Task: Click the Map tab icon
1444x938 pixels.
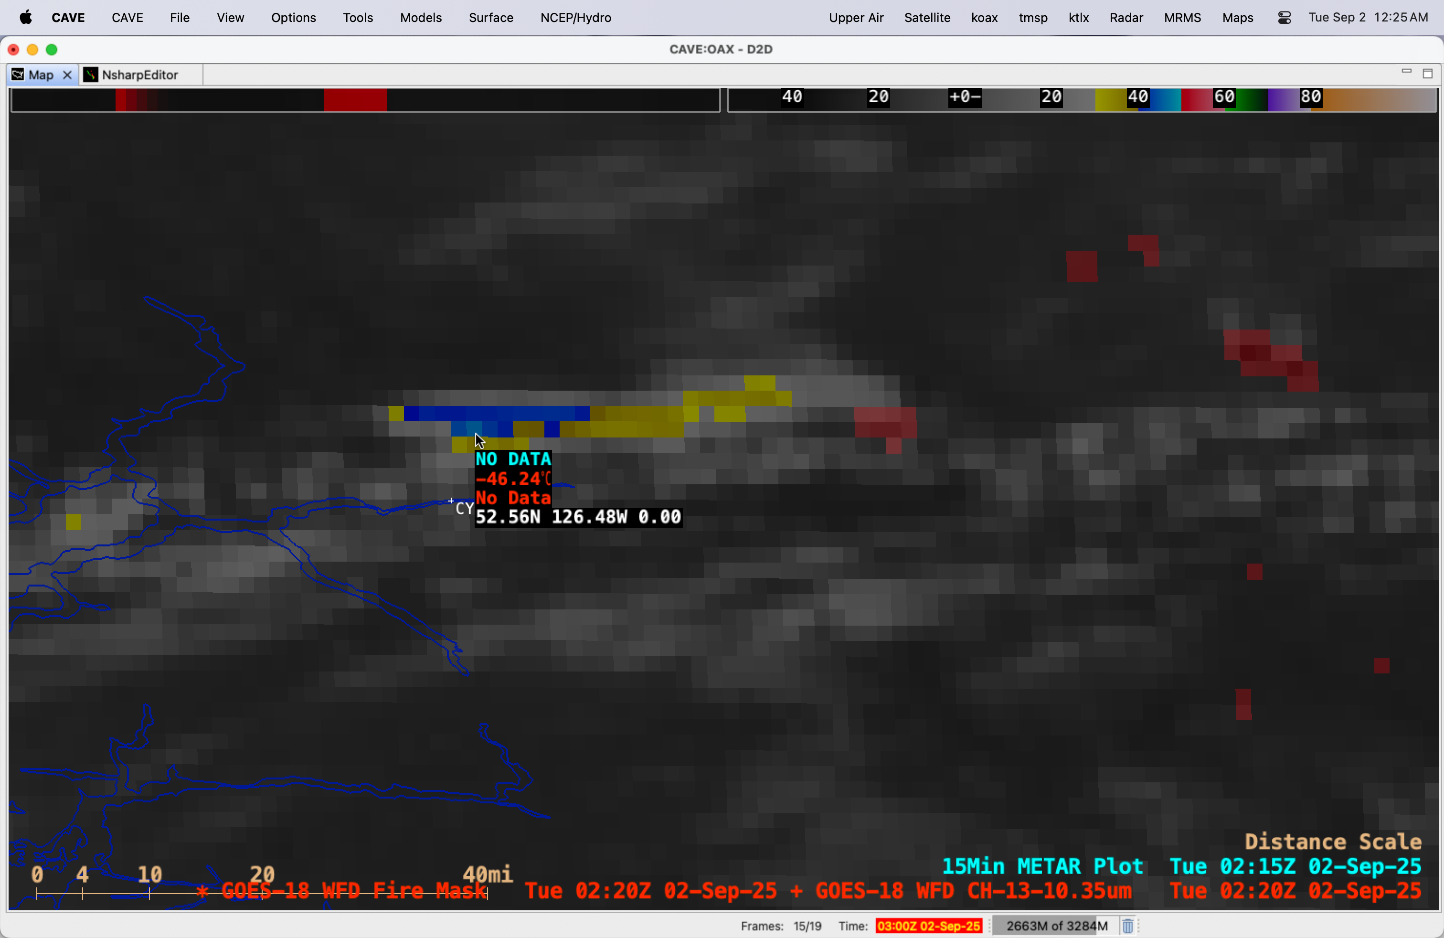Action: tap(18, 75)
